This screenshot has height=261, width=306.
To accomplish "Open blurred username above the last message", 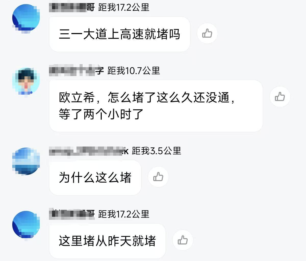I will 72,214.
